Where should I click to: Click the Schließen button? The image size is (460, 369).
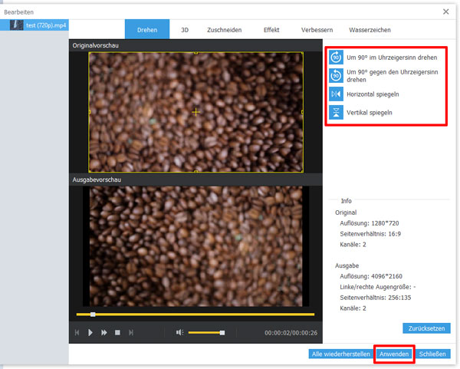click(x=432, y=354)
